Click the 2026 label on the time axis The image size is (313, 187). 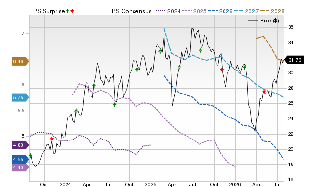coord(235,184)
